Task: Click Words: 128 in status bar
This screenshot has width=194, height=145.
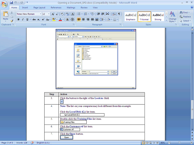Action: [22, 143]
